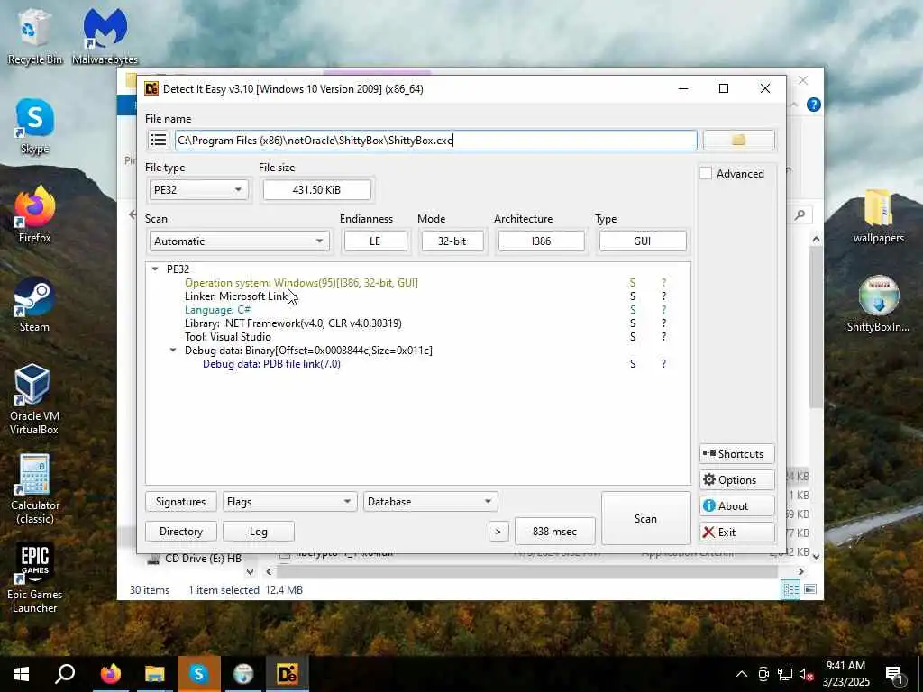Open the notification center icon
Screen dimensions: 923x692
tap(895, 674)
